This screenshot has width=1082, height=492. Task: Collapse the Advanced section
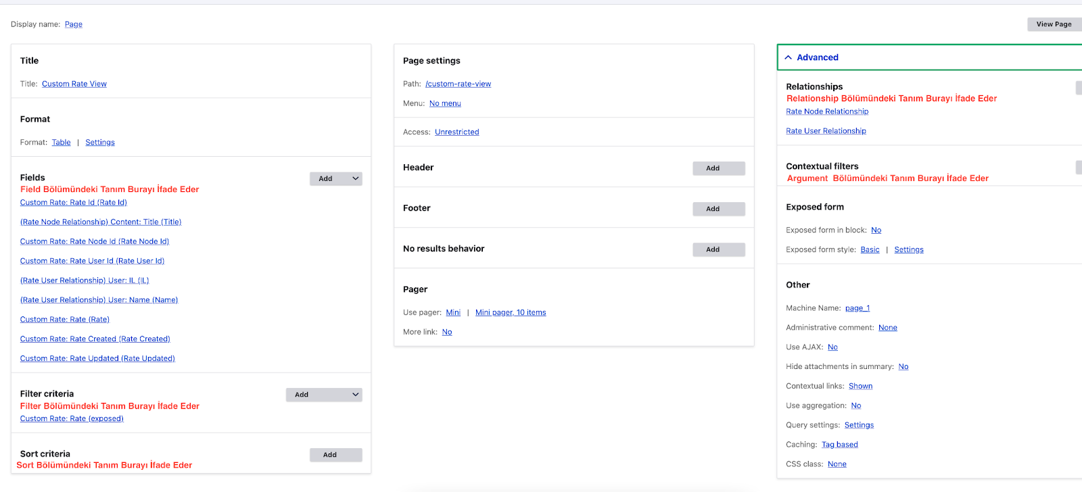point(811,57)
